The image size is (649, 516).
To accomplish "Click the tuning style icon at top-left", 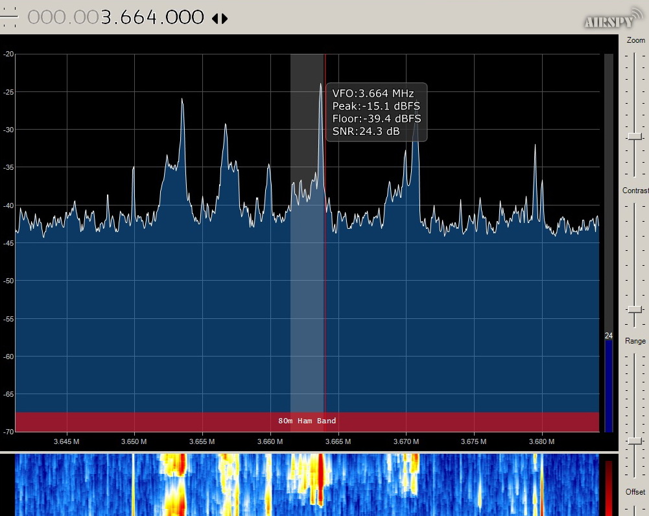I will 9,18.
